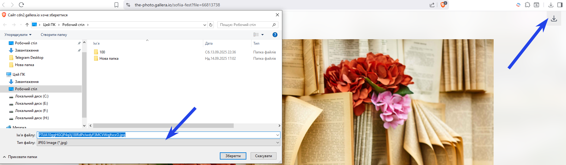Screen dimensions: 566x165
Task: Select pinned Завантаження in quick access
Action: click(27, 50)
